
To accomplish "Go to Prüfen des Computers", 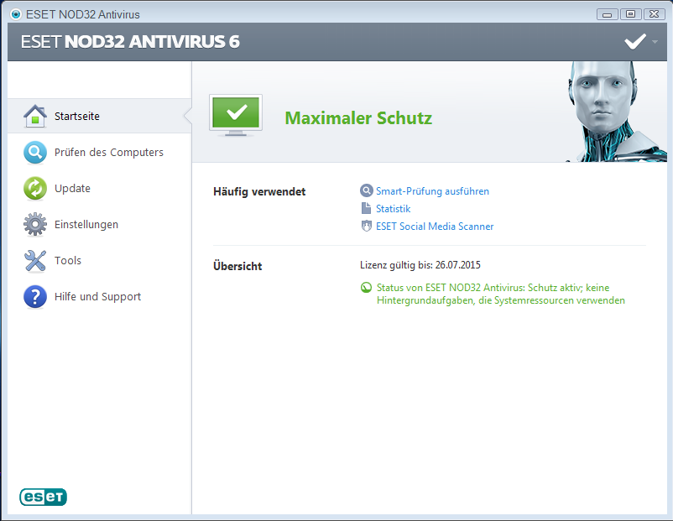I will (100, 153).
